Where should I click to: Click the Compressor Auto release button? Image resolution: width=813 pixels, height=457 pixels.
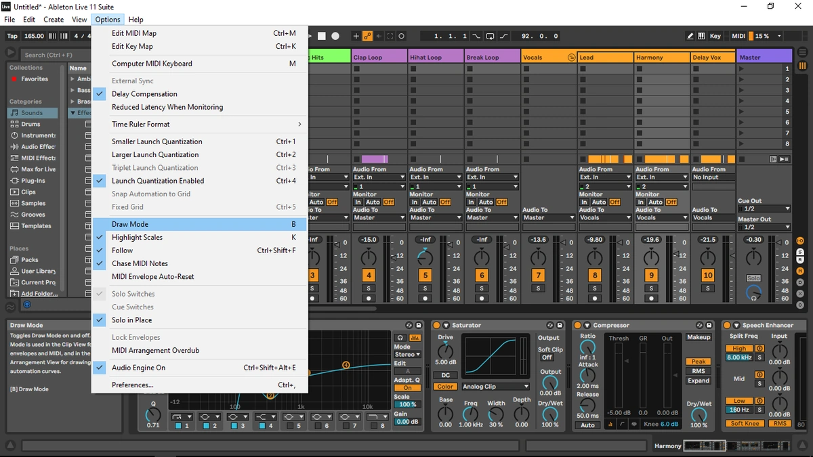587,425
